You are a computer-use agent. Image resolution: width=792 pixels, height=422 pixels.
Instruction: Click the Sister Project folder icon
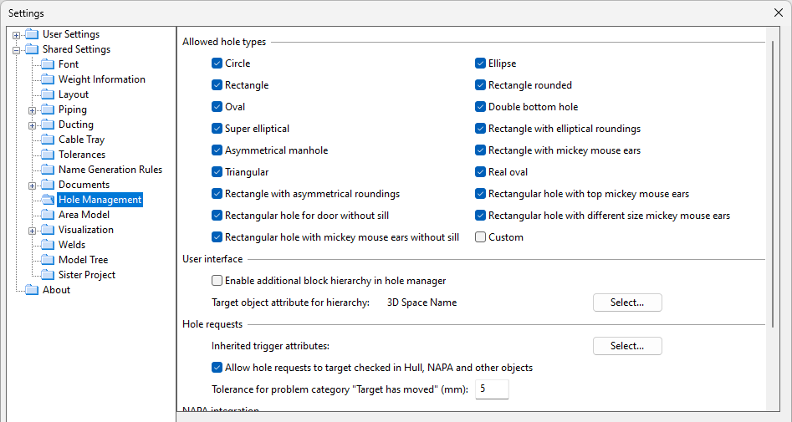(x=48, y=275)
